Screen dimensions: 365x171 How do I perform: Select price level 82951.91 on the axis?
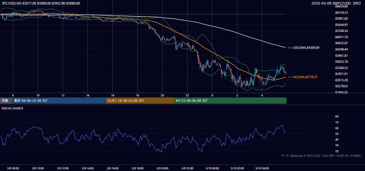pos(342,74)
